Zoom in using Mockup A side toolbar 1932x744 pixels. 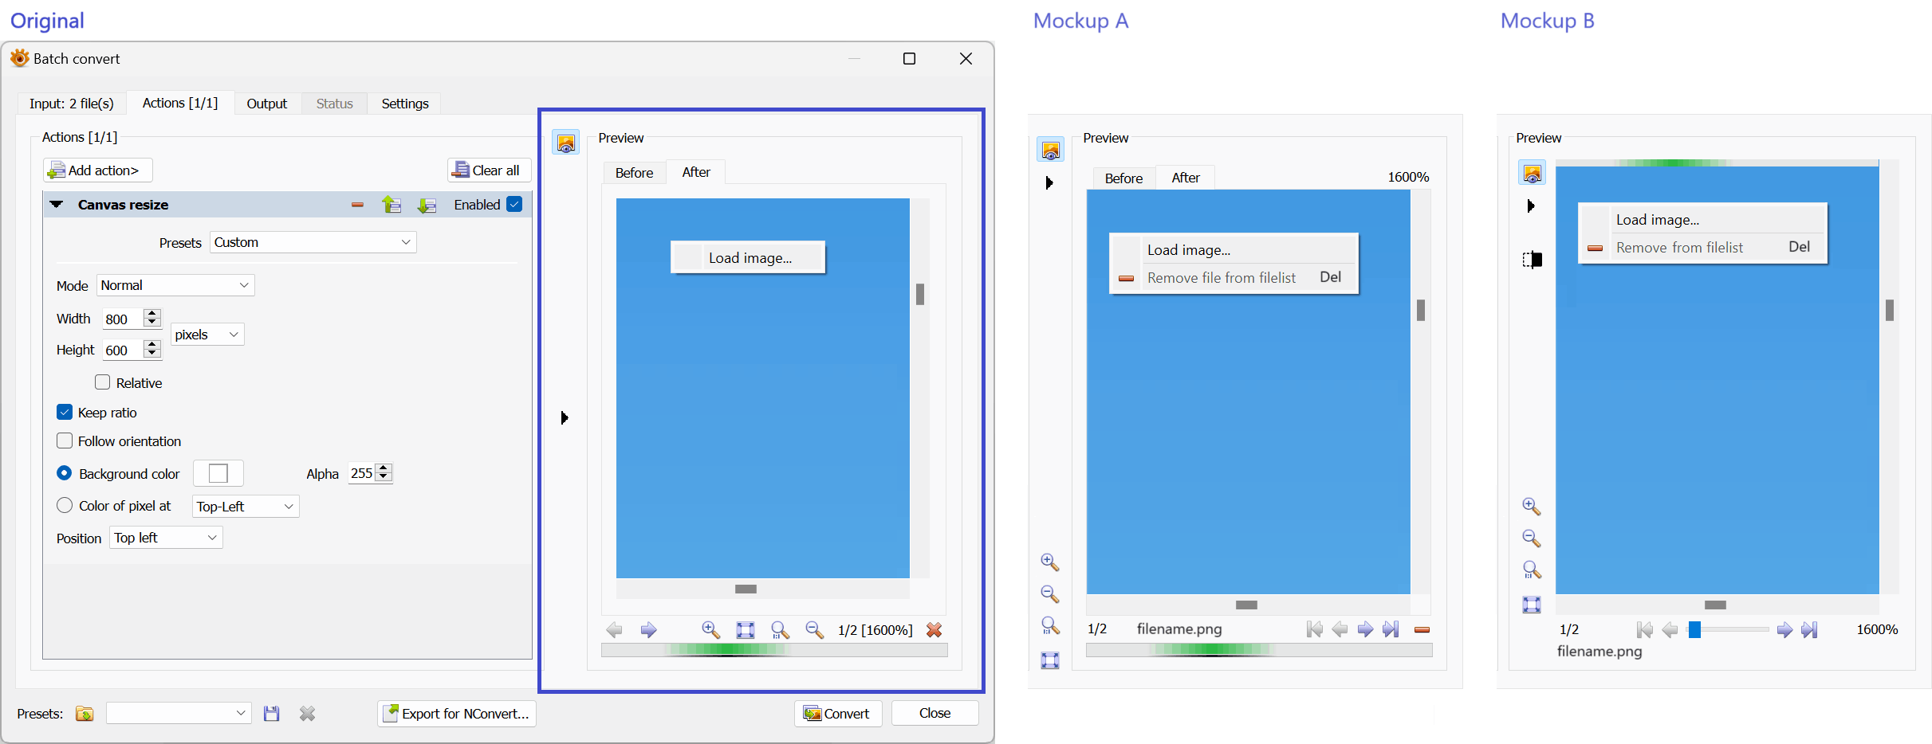1050,562
